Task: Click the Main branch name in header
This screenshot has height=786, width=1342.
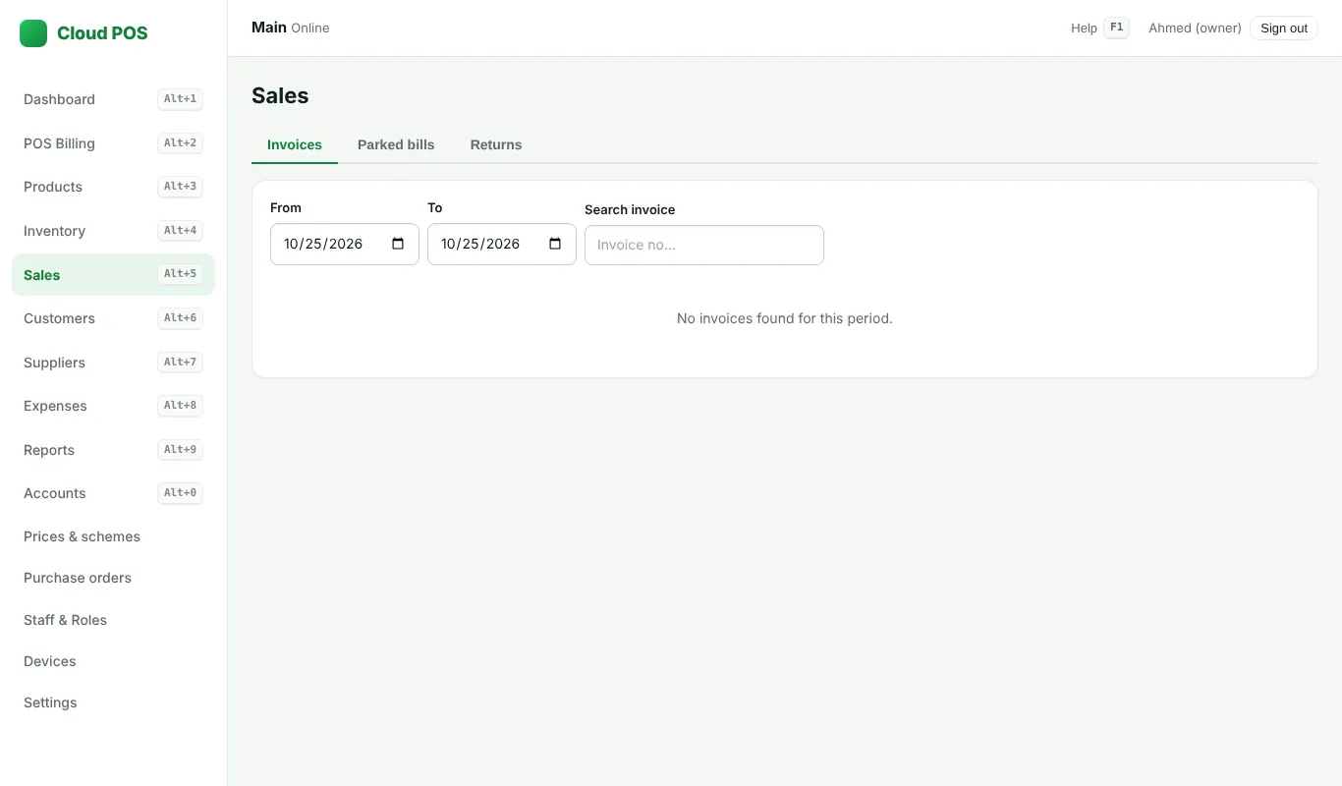Action: pyautogui.click(x=269, y=28)
